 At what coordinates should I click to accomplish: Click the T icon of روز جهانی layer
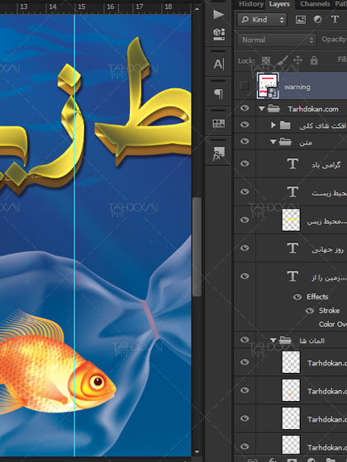[x=292, y=248]
